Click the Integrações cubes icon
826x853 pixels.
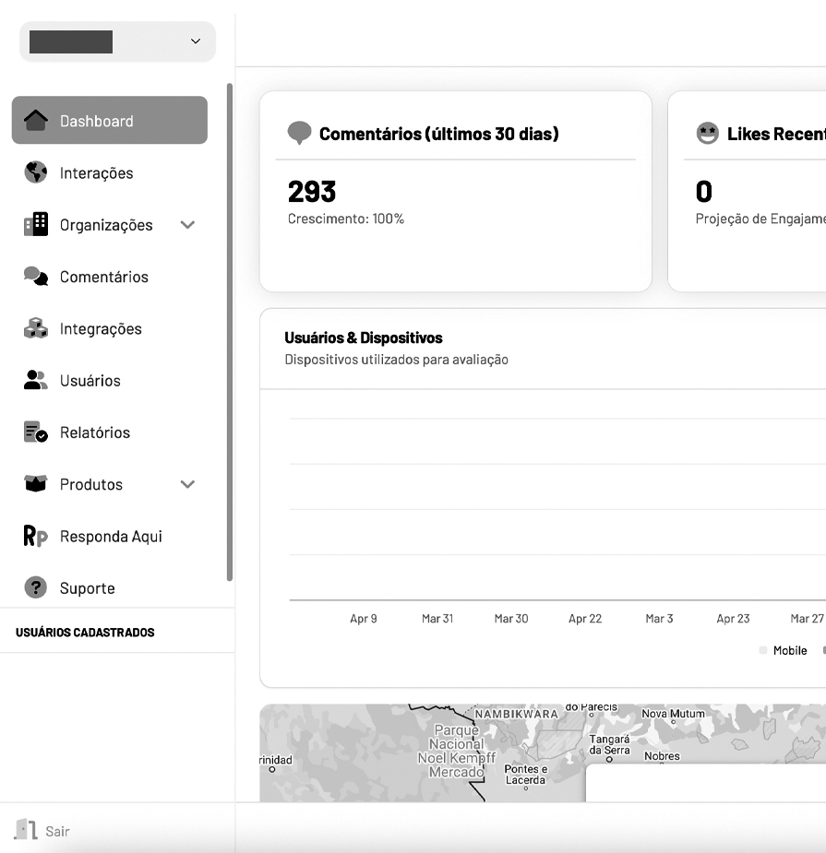(36, 328)
